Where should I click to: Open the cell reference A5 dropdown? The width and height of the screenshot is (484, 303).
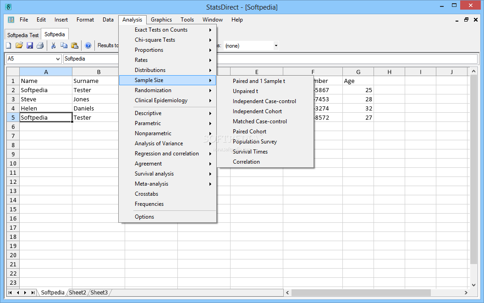pos(58,59)
